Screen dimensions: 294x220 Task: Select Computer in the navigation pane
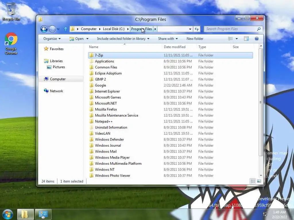click(x=55, y=79)
